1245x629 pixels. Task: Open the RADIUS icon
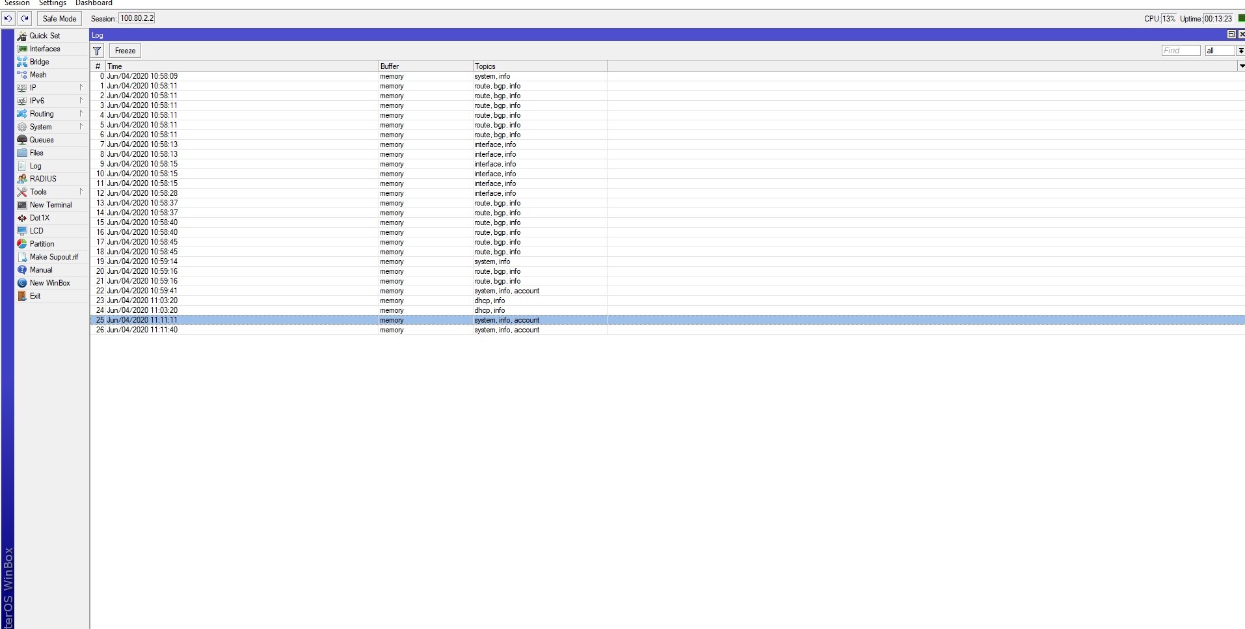click(22, 179)
